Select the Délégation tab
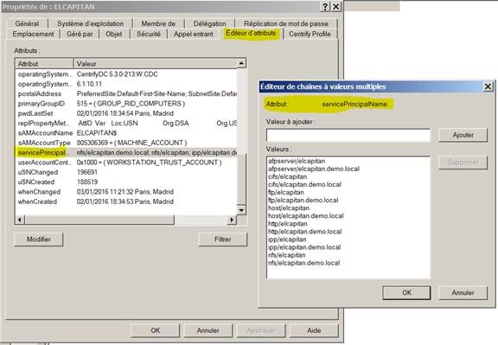This screenshot has height=345, width=498. (x=209, y=23)
